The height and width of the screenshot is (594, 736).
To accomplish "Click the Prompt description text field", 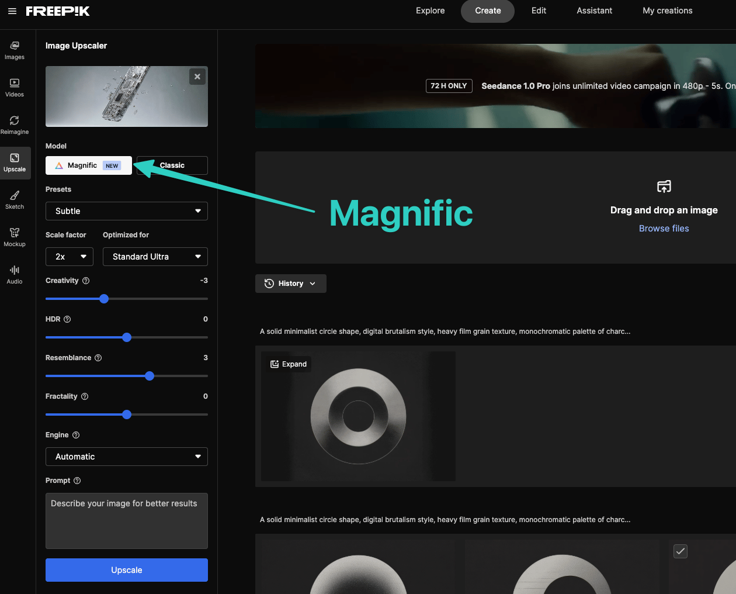I will click(127, 521).
